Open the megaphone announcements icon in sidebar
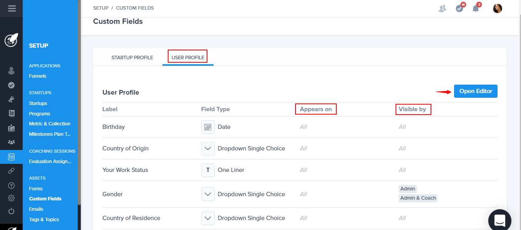521x230 pixels. pos(11,99)
